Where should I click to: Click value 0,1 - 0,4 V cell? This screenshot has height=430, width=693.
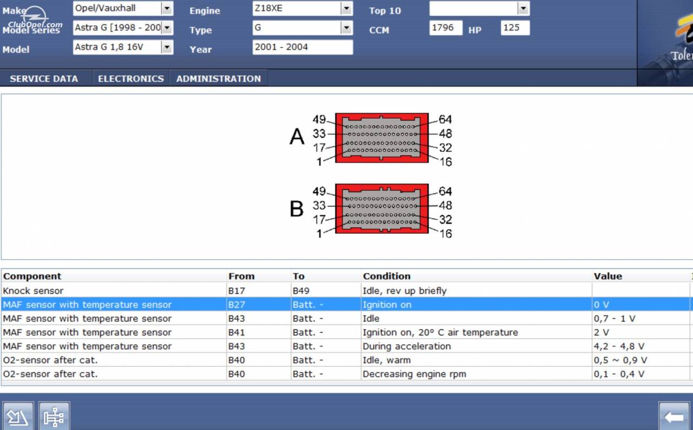pyautogui.click(x=641, y=374)
